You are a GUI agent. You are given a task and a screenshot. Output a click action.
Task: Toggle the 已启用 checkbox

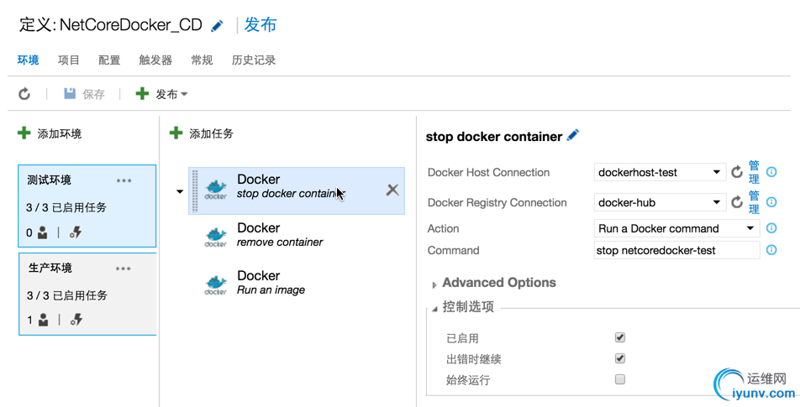coord(620,337)
